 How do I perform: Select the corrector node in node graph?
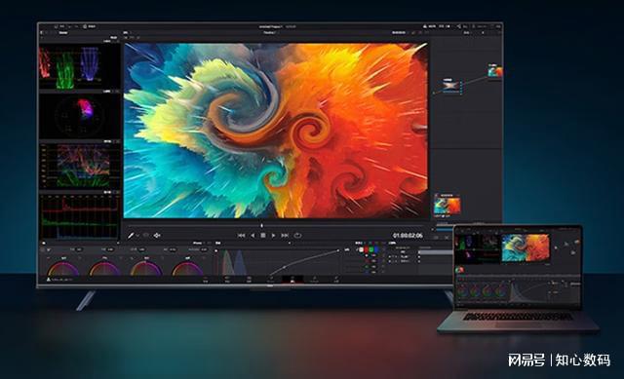449,86
